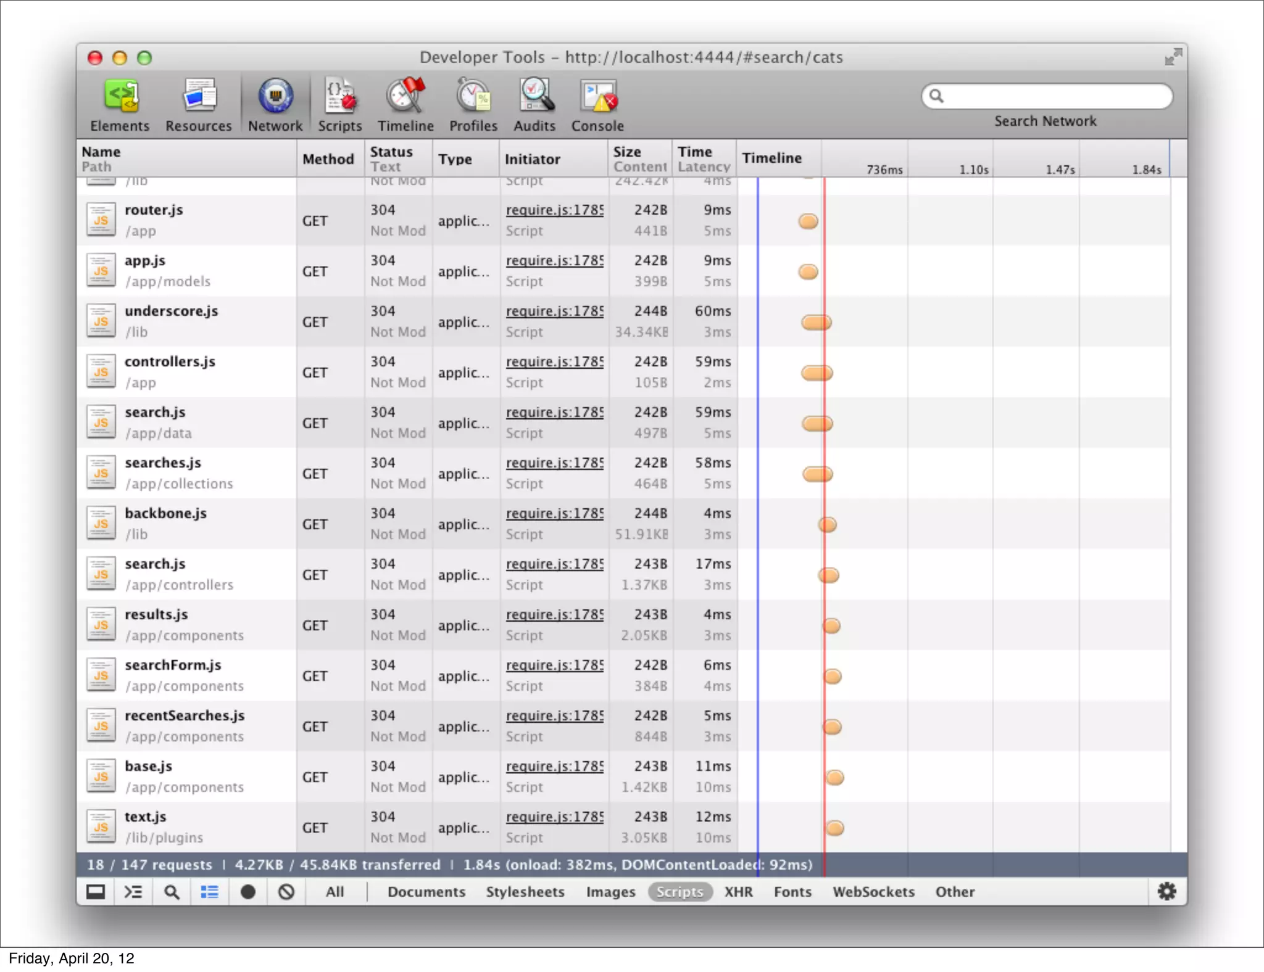Open require.js:1785 initiator link for router.js
Screen dimensions: 1264x972
pos(554,210)
